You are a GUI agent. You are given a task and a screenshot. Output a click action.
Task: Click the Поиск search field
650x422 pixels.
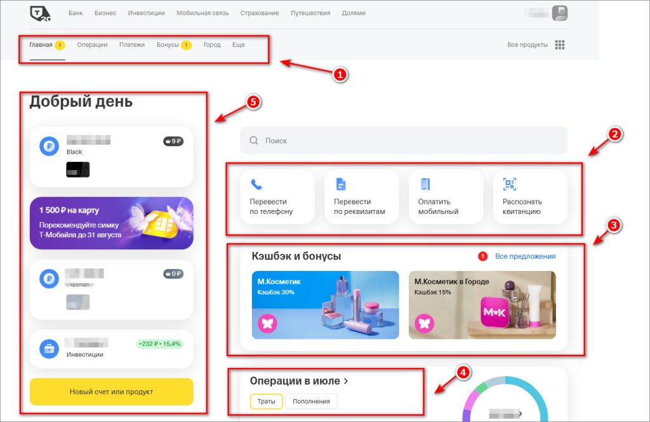pos(404,140)
